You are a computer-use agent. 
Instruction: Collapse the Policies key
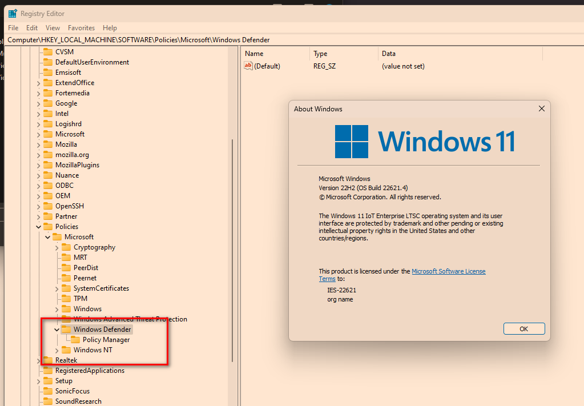(x=39, y=227)
